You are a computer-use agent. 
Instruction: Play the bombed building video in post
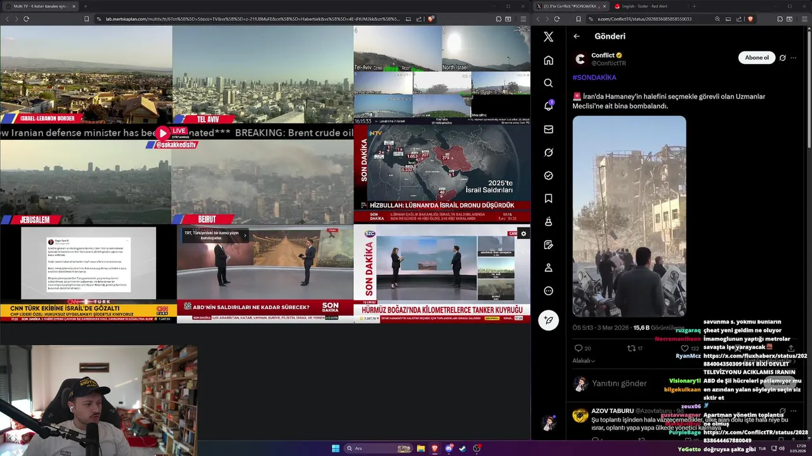(x=629, y=216)
